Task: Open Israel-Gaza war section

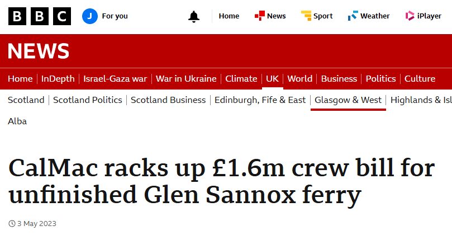Action: tap(115, 79)
